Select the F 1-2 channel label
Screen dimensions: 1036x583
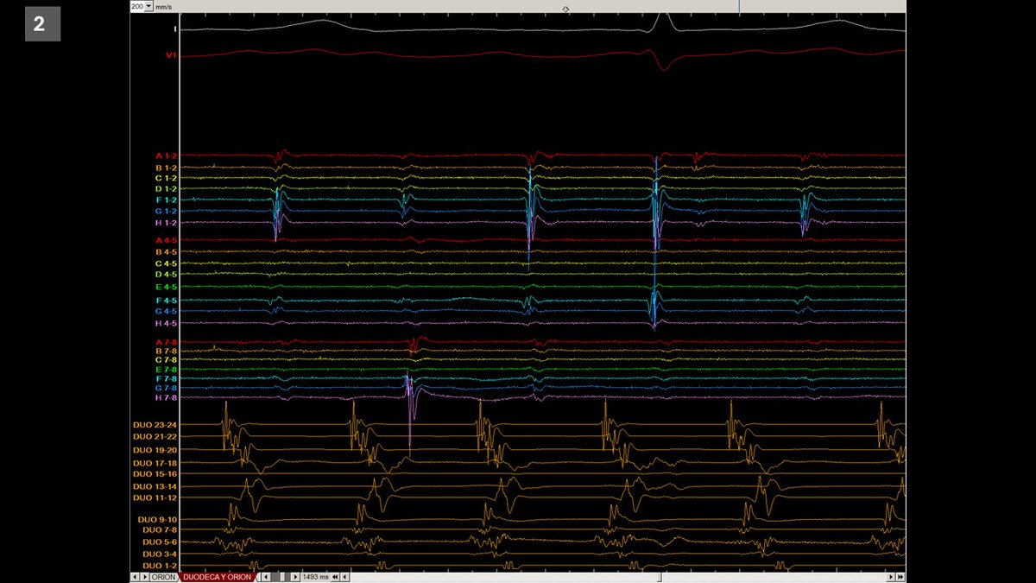point(166,200)
